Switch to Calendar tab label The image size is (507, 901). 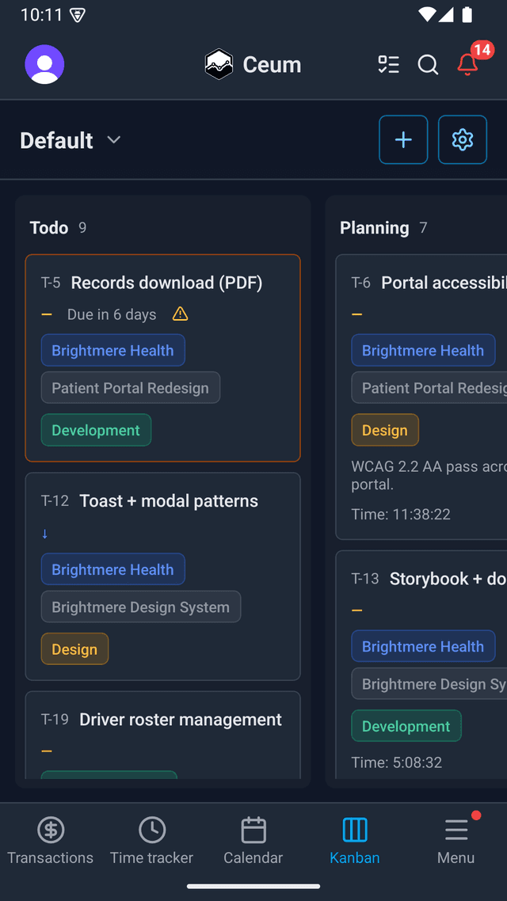(253, 858)
